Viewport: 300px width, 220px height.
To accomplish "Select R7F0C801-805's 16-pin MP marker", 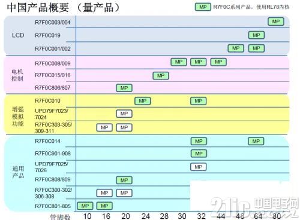I will tap(104, 206).
